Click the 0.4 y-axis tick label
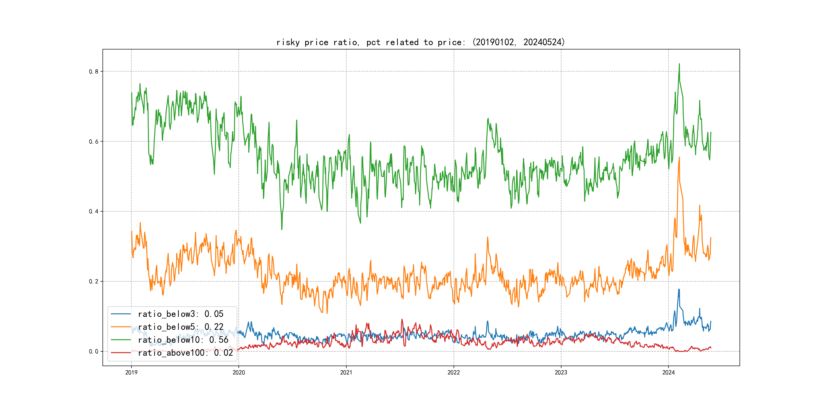This screenshot has height=411, width=822. pos(94,211)
